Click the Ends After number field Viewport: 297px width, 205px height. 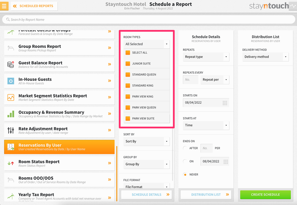(207, 148)
